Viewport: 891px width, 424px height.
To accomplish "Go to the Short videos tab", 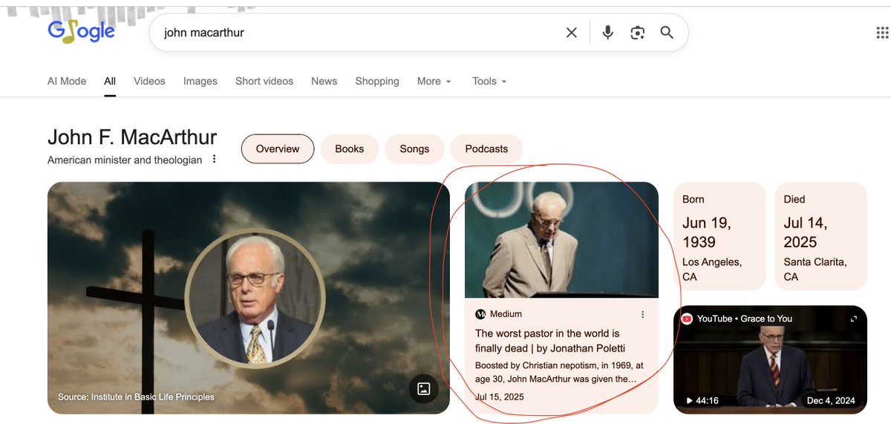I will click(x=264, y=81).
